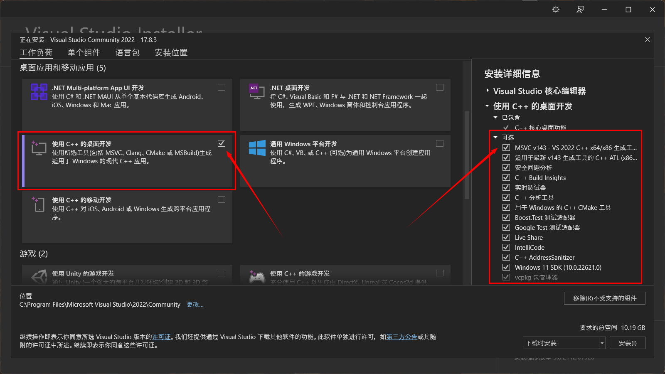Uncheck Boost.Test 测试适配器 component
Image resolution: width=665 pixels, height=374 pixels.
coord(506,217)
